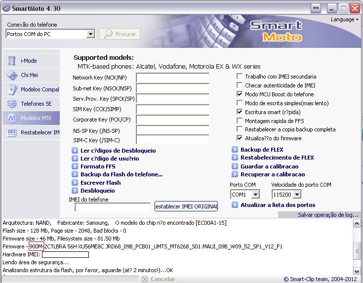Click arrow icon beside Backup da Flash
The width and height of the screenshot is (363, 283).
pos(75,174)
